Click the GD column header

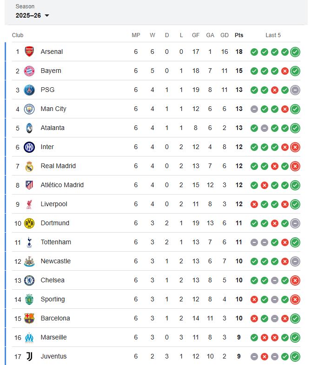click(225, 35)
